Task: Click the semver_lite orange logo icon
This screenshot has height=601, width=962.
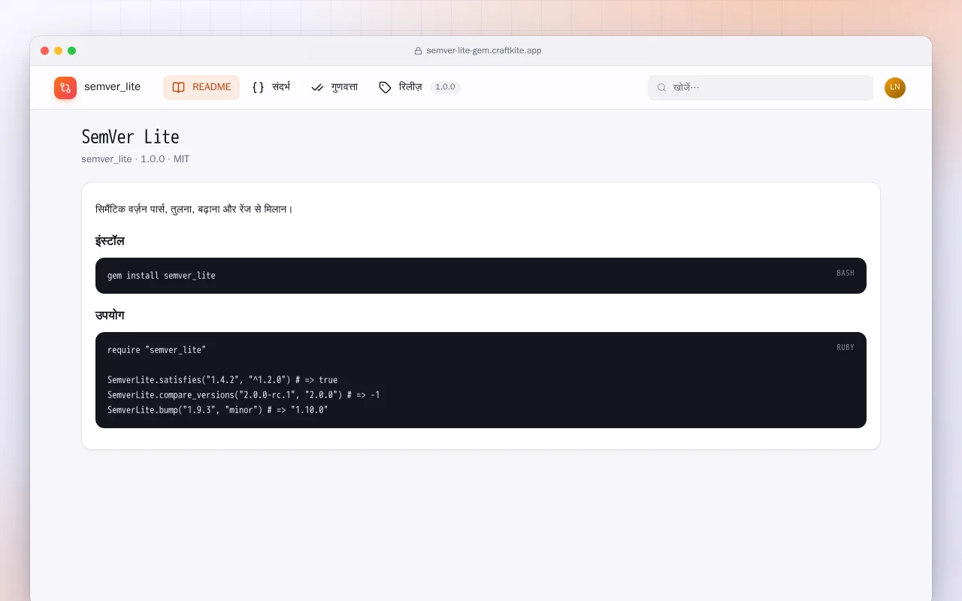Action: [65, 88]
